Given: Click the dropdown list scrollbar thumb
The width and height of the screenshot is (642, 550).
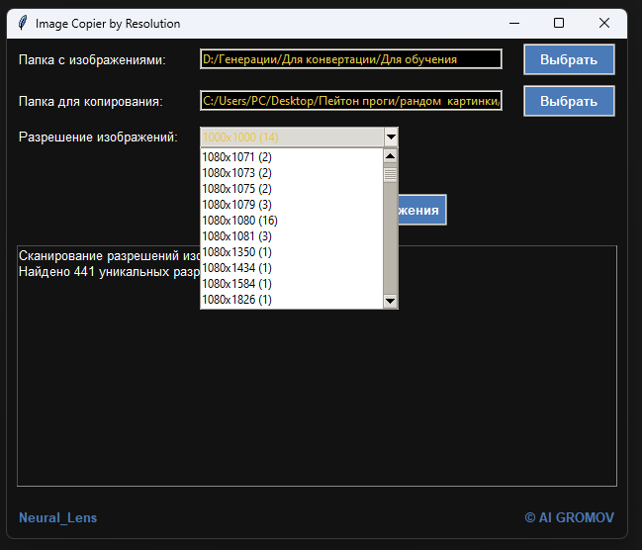Looking at the screenshot, I should (x=390, y=175).
